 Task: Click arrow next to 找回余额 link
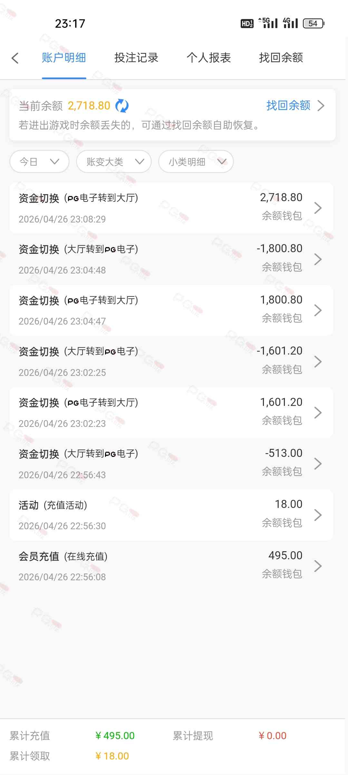(321, 106)
